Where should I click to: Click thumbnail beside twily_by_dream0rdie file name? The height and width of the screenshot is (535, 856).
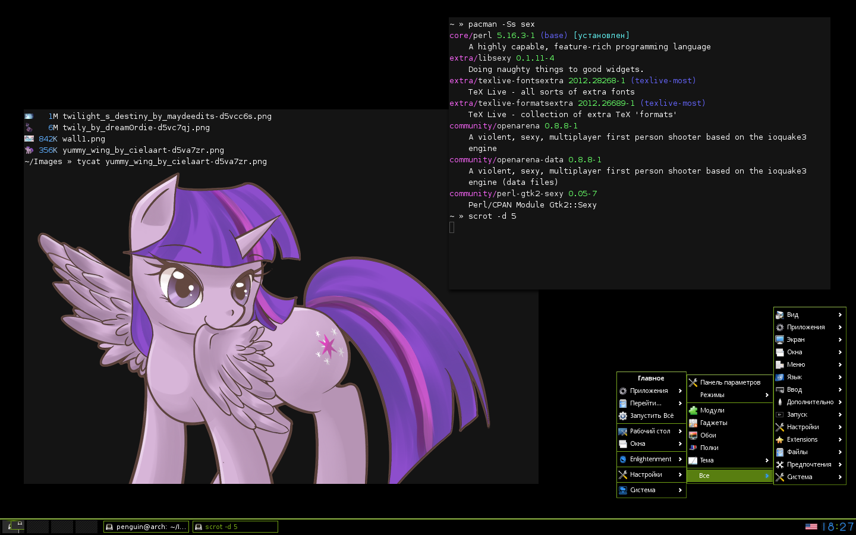click(29, 127)
